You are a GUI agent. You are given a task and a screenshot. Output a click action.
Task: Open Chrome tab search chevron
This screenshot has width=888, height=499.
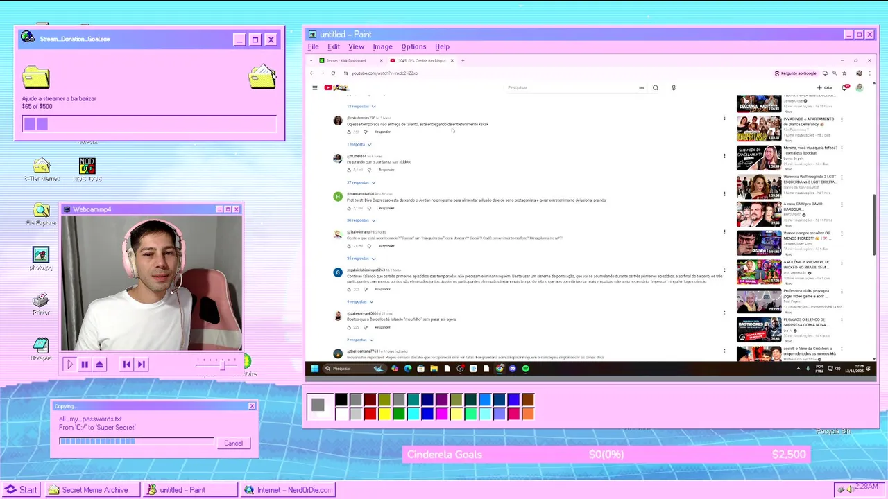(311, 60)
